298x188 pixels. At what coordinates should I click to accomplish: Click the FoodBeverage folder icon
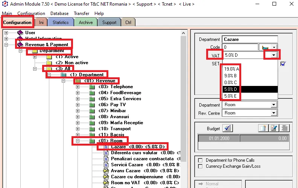(92, 93)
